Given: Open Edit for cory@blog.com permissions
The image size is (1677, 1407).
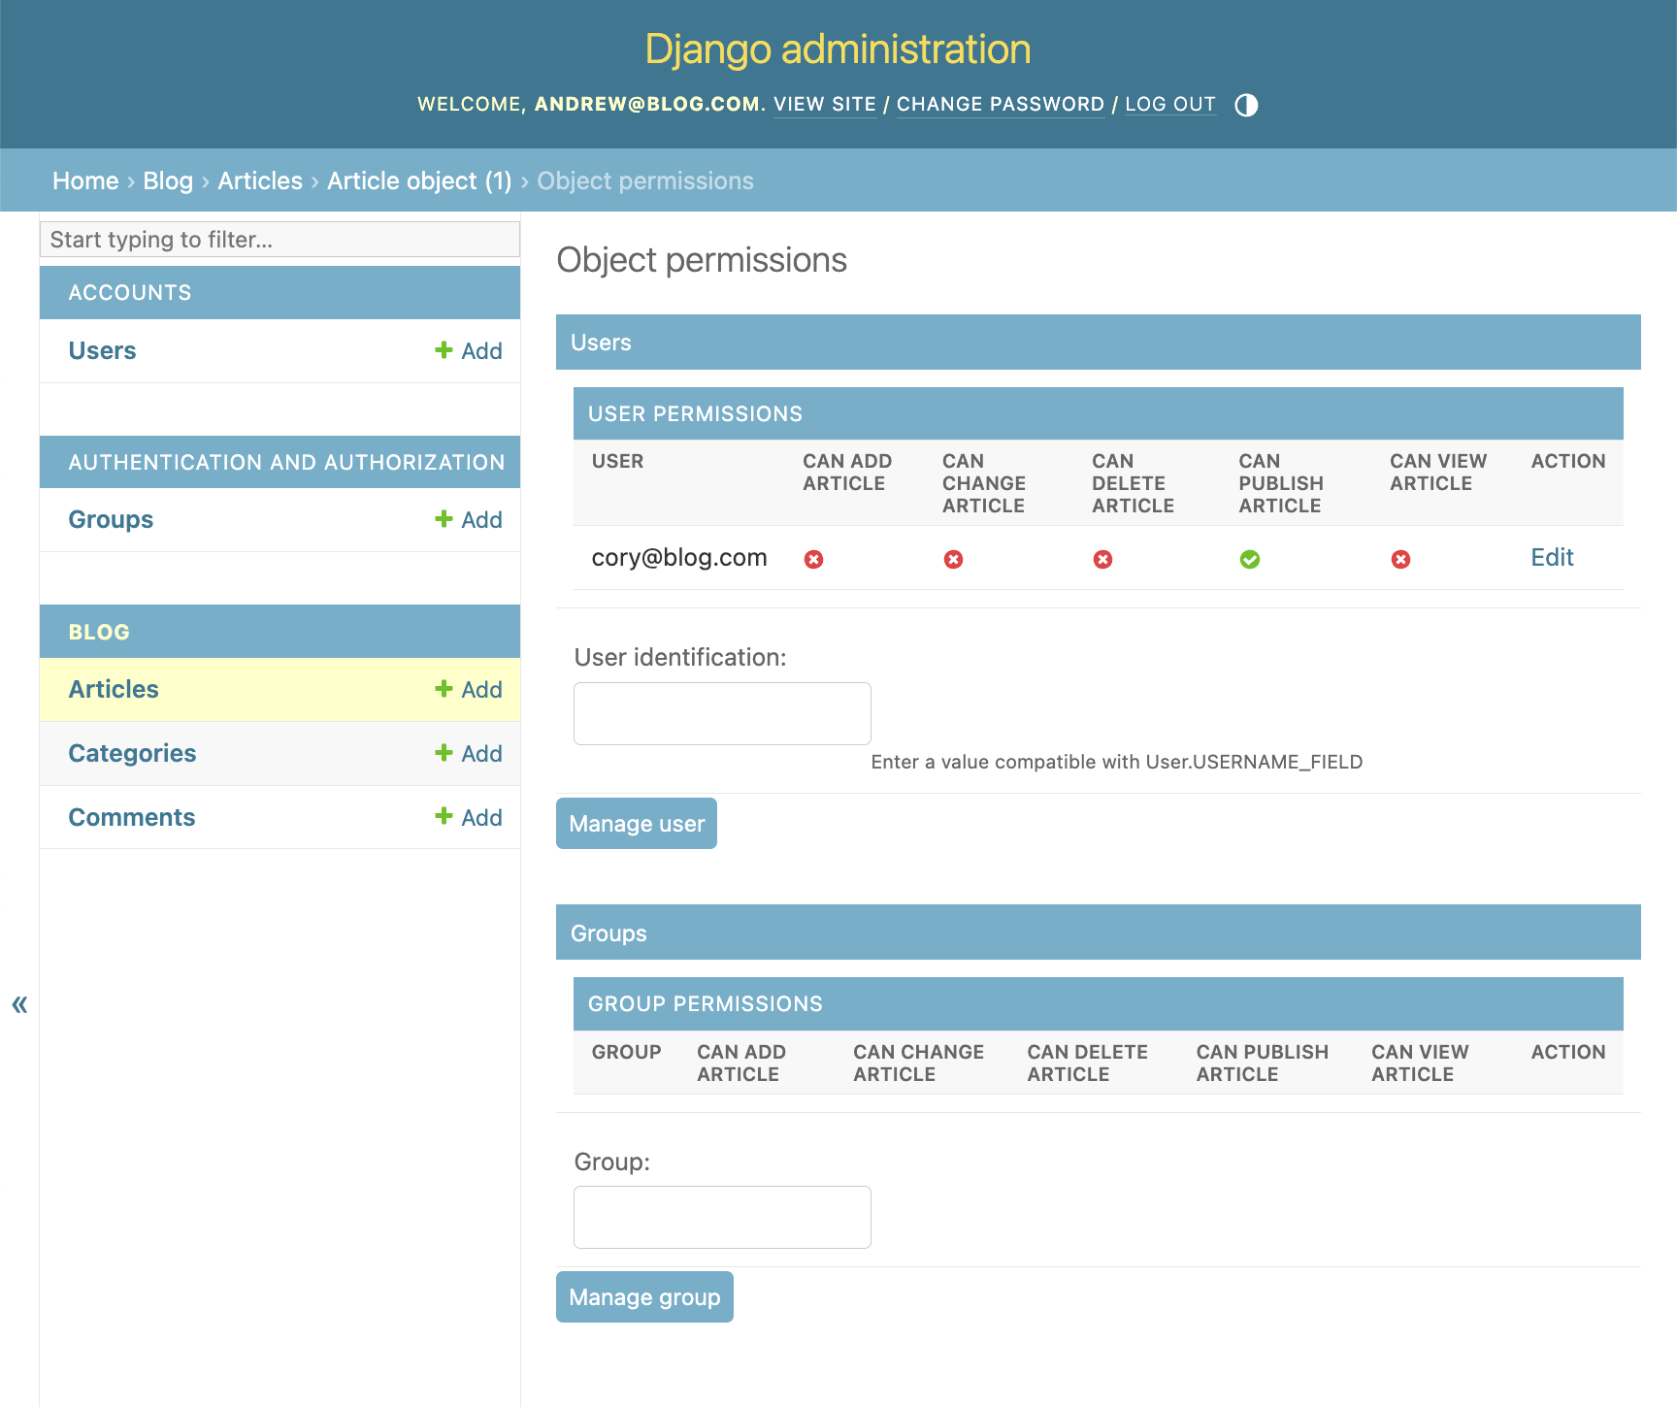Looking at the screenshot, I should [1551, 557].
